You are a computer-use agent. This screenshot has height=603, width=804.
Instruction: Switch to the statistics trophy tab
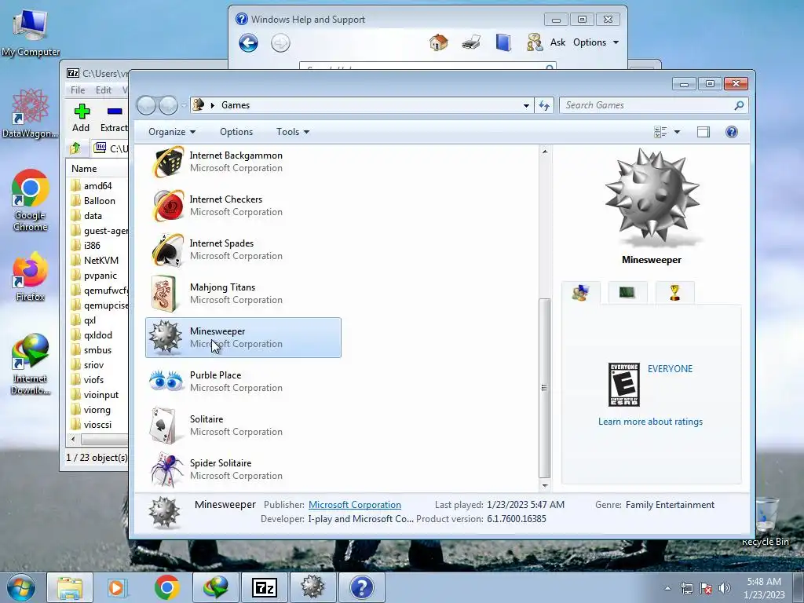point(674,293)
